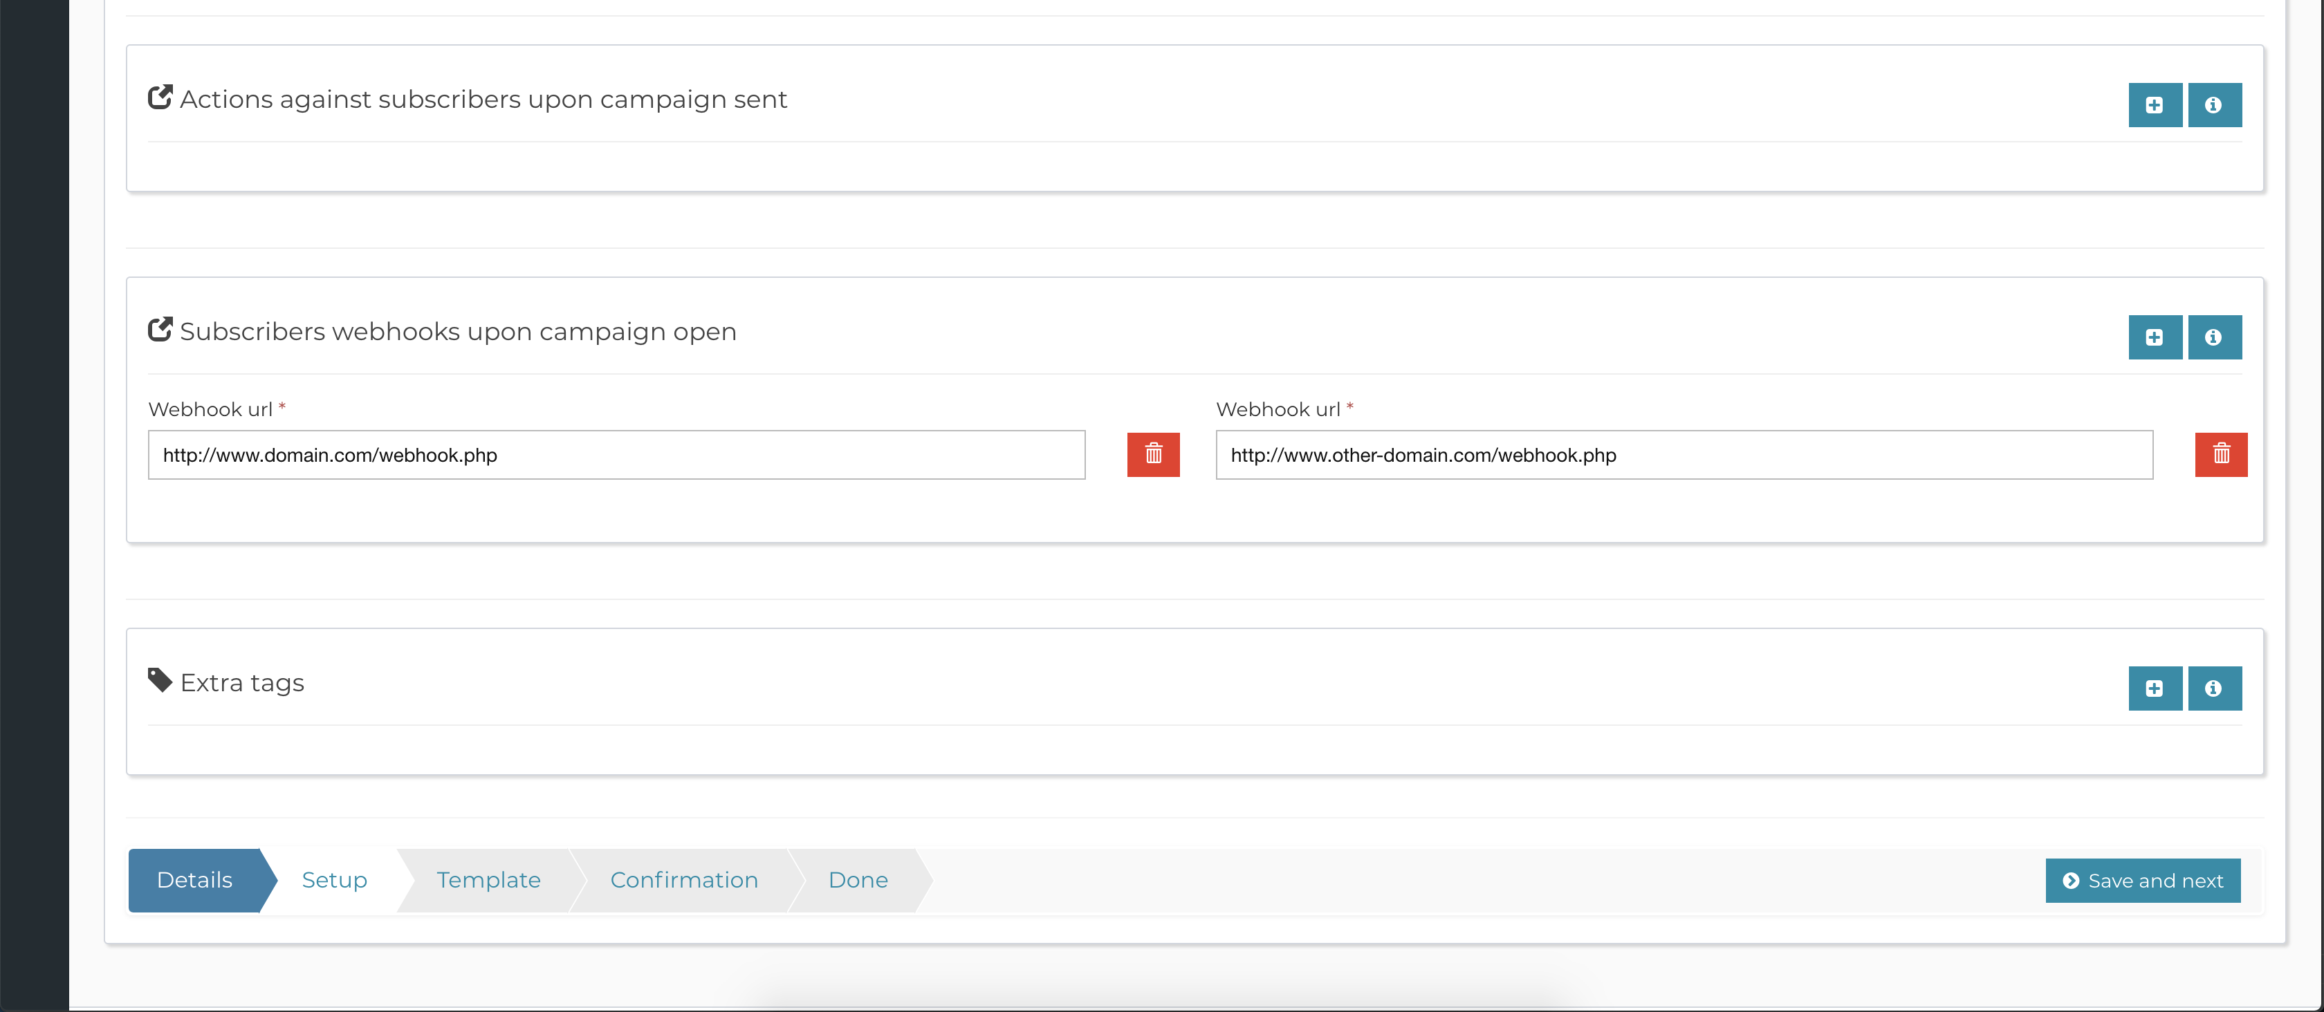The height and width of the screenshot is (1012, 2324).
Task: Go to the Template wizard step
Action: pyautogui.click(x=489, y=880)
